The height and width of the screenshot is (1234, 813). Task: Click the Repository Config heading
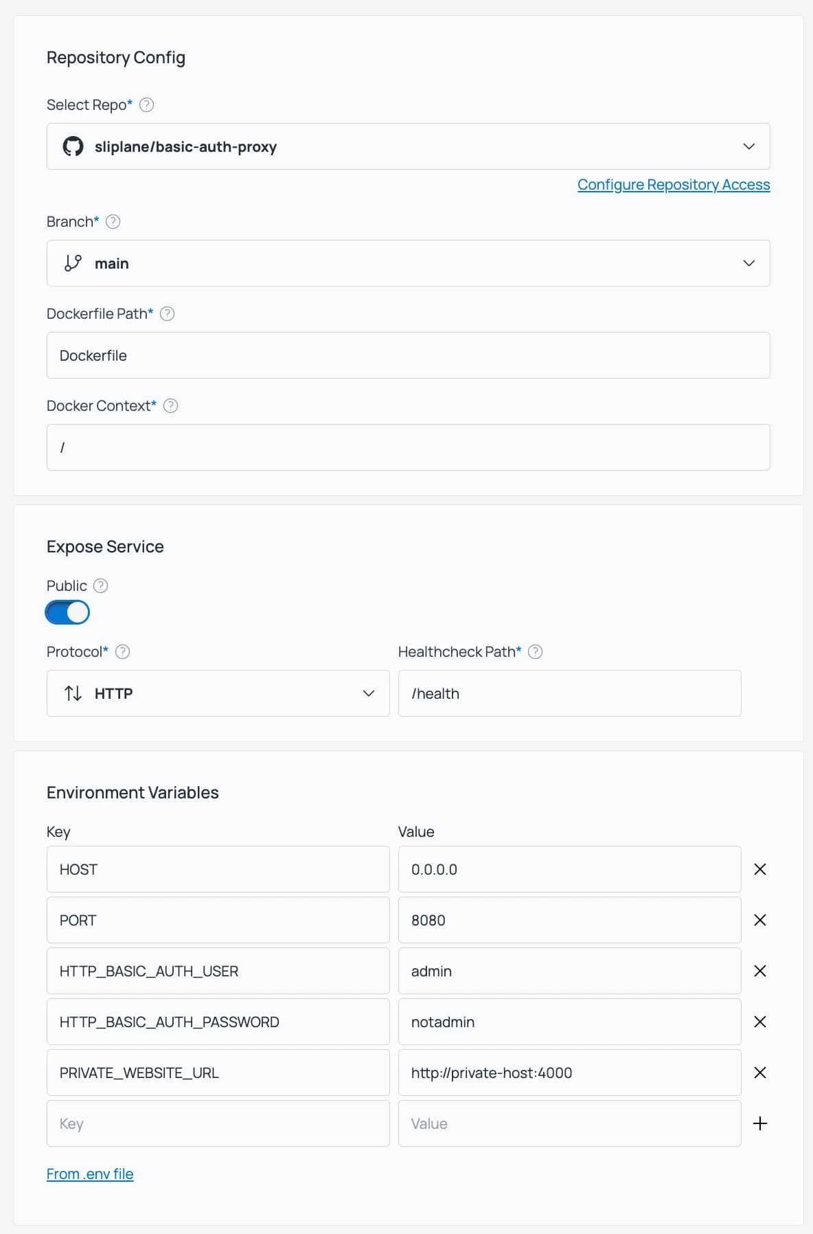coord(116,58)
